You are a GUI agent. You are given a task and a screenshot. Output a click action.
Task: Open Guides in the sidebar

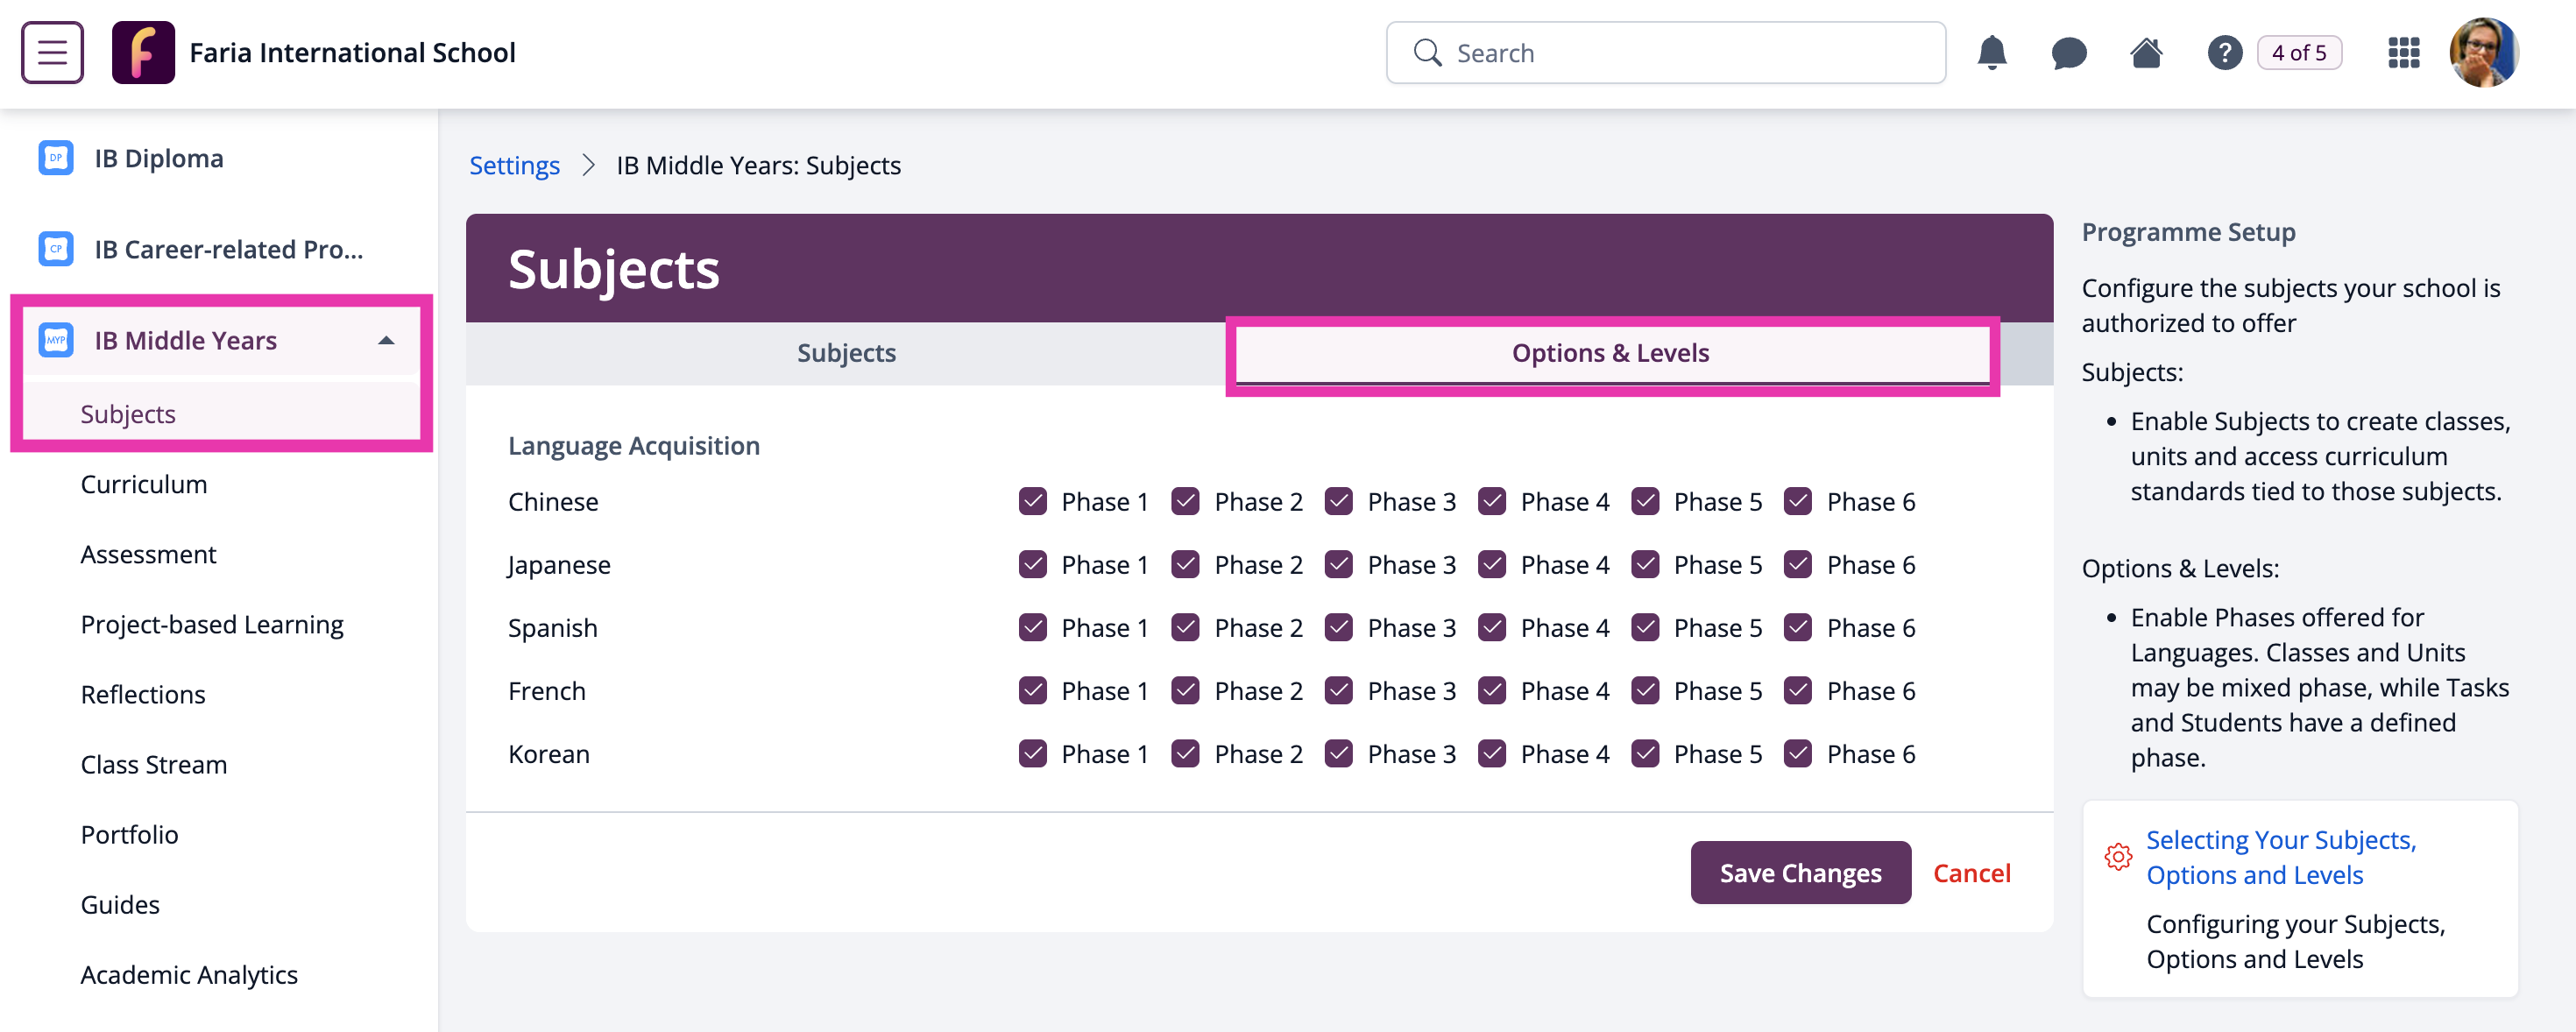pos(120,904)
